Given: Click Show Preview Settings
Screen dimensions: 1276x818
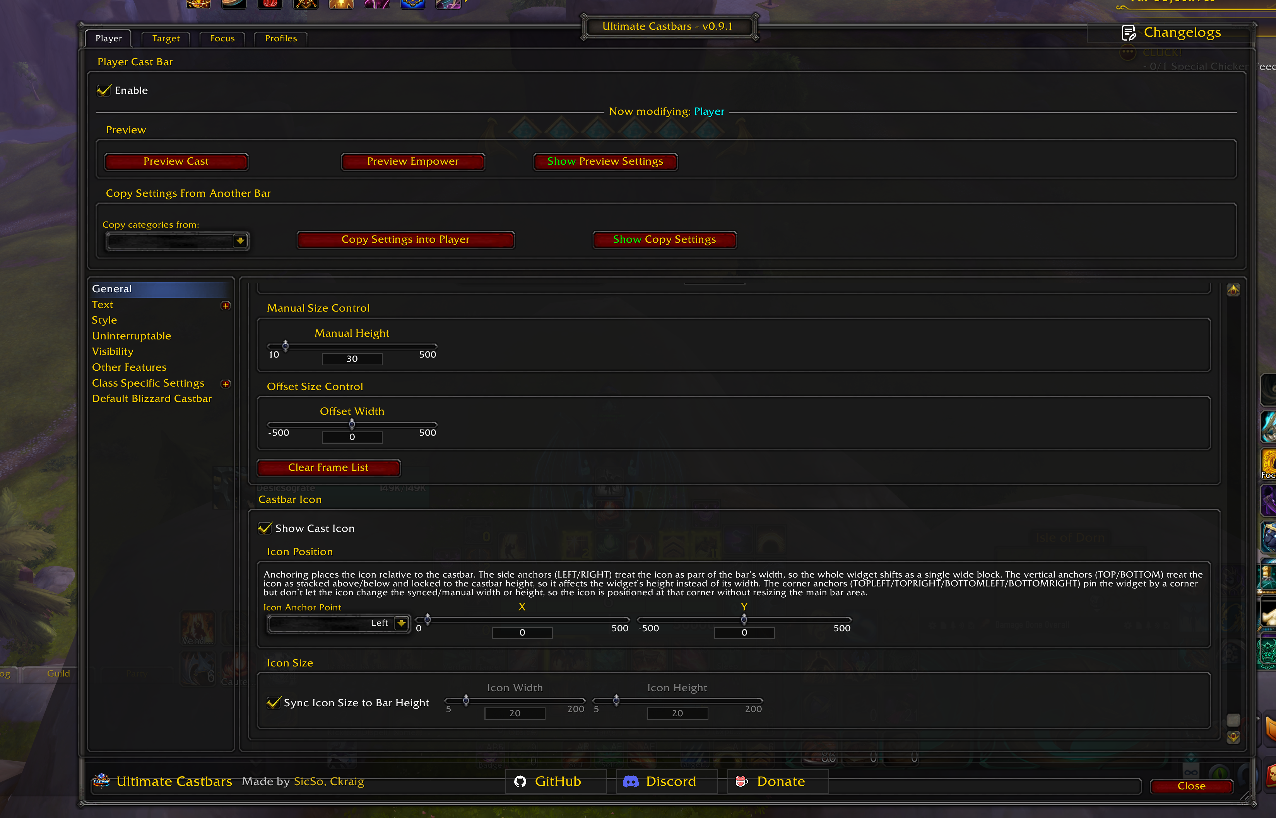Looking at the screenshot, I should (606, 162).
